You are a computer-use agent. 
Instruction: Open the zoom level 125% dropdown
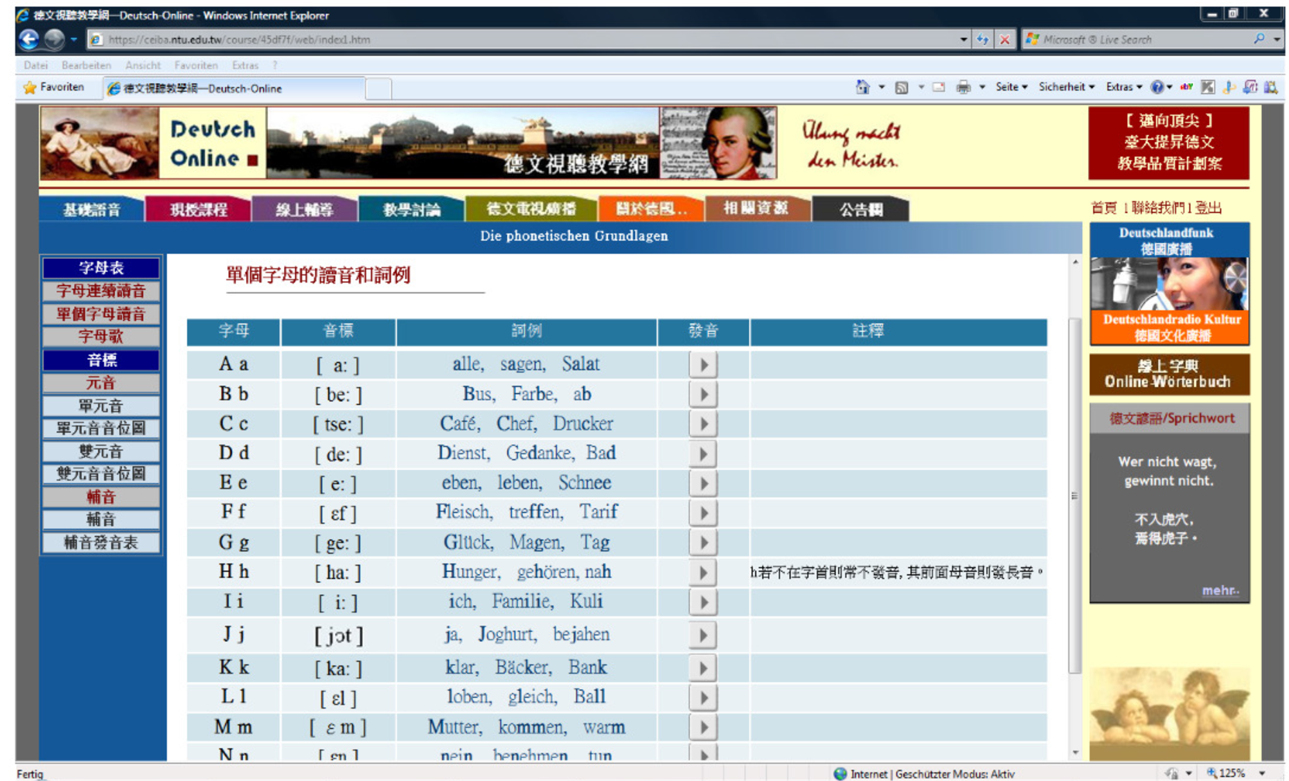1262,773
